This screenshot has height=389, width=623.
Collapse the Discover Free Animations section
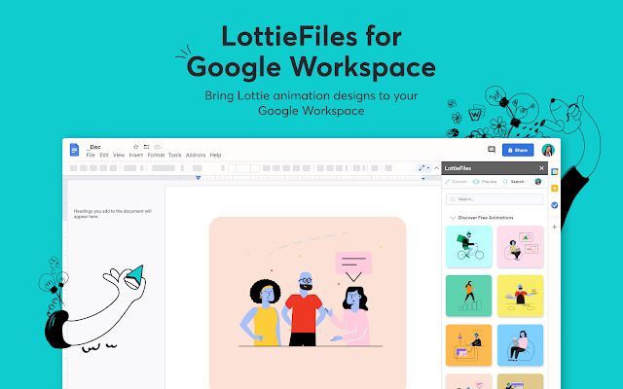pos(453,218)
